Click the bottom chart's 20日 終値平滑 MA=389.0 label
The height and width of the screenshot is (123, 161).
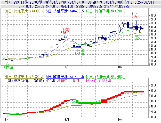24,77
